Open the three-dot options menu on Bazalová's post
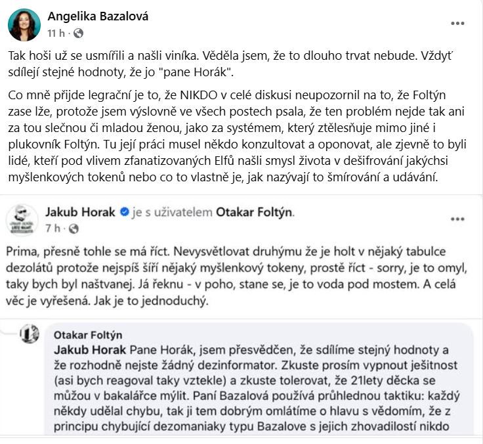The height and width of the screenshot is (444, 483). tap(457, 24)
